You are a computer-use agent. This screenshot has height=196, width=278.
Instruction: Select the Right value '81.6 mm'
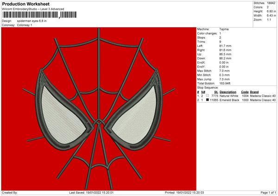point(225,50)
